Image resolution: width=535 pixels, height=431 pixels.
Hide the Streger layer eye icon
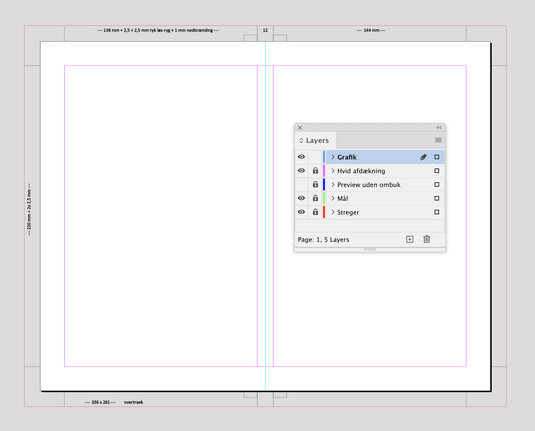click(301, 212)
